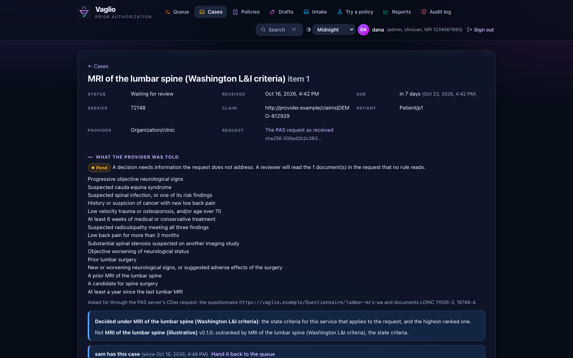Click the magnifier icon in Search
The width and height of the screenshot is (573, 358).
[264, 30]
